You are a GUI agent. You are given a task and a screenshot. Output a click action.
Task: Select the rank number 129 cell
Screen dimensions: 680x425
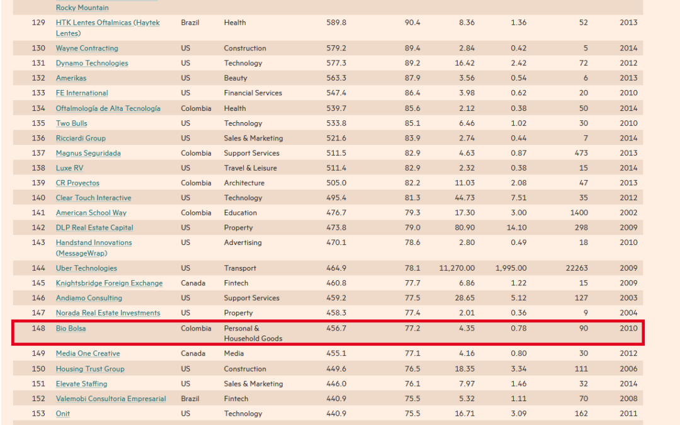(38, 23)
